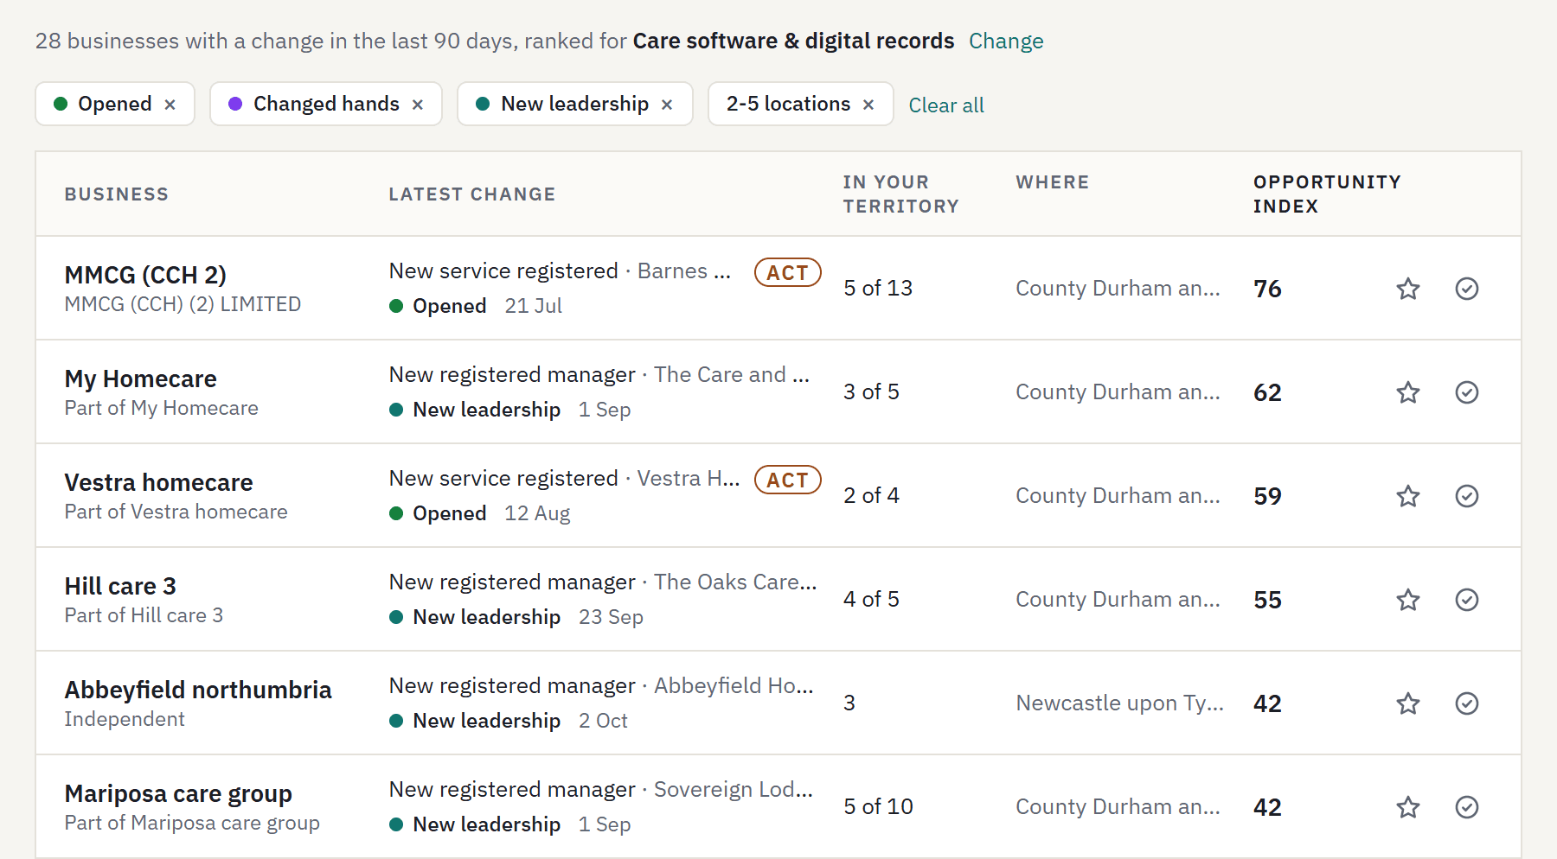Click checkmark circle for Hill care 3
The image size is (1557, 859).
(x=1467, y=600)
